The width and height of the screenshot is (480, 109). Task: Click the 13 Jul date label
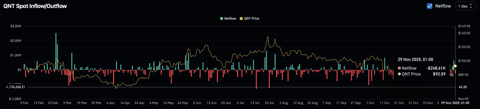pos(255,103)
